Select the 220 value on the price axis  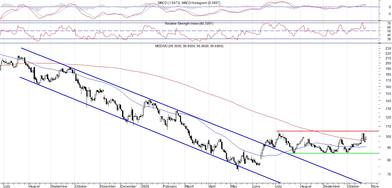pos(388,53)
